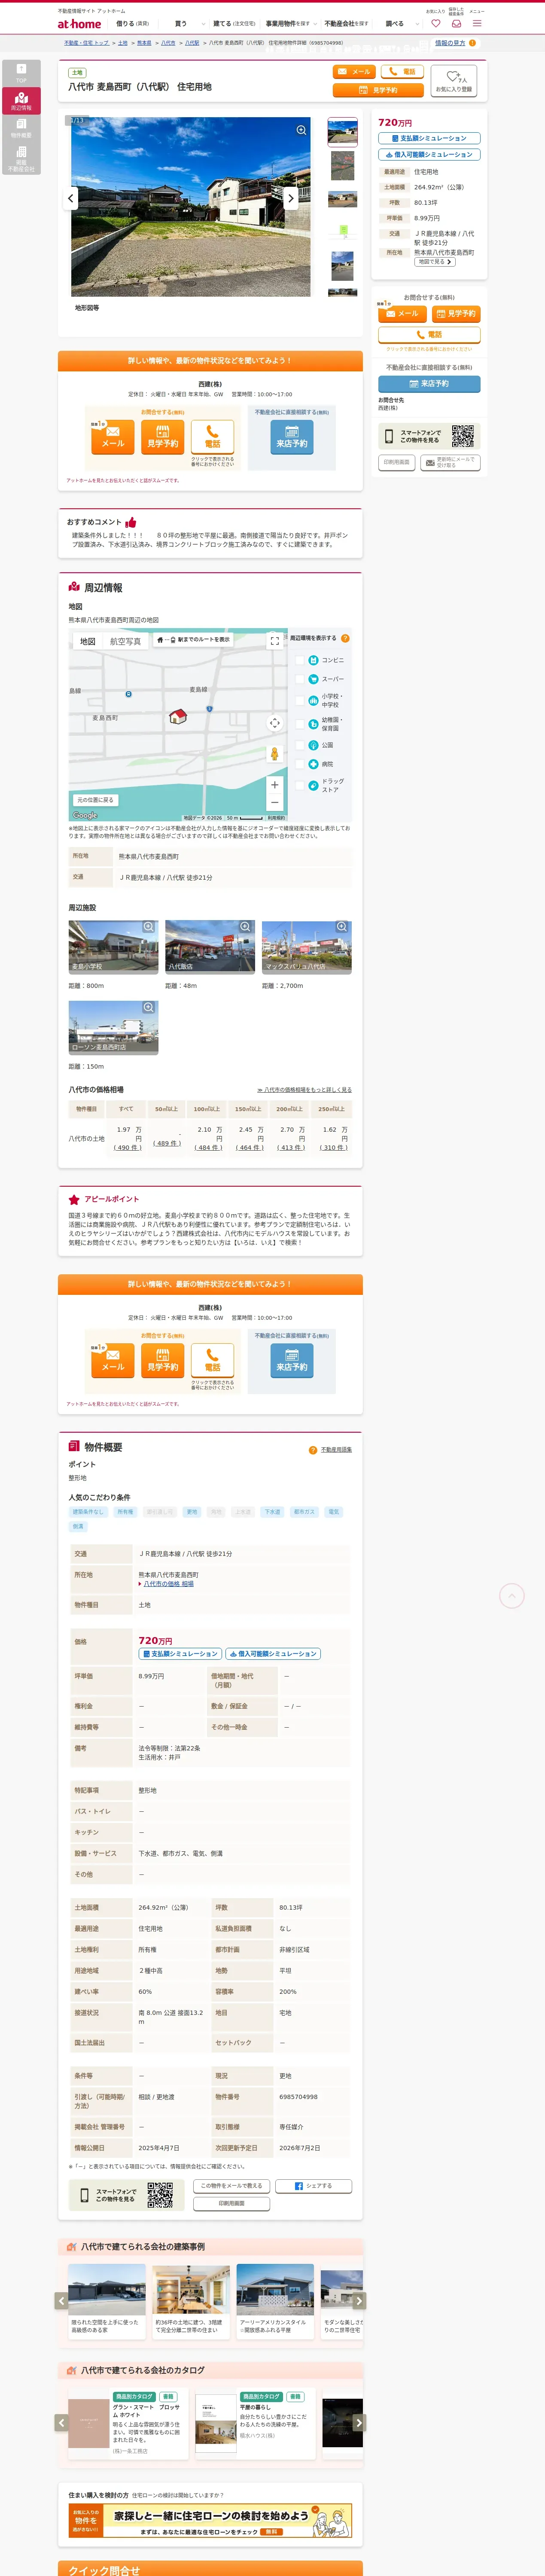545x2576 pixels.
Task: Open the at home logo homepage
Action: pyautogui.click(x=79, y=23)
